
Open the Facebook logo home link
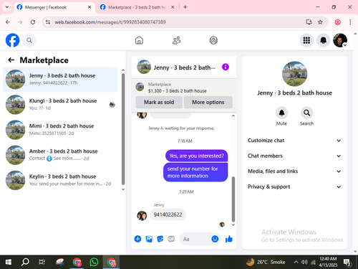[12, 40]
